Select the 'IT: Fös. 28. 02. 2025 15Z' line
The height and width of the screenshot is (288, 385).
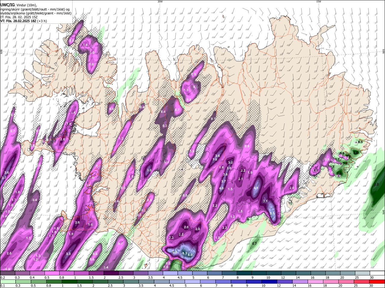19,17
